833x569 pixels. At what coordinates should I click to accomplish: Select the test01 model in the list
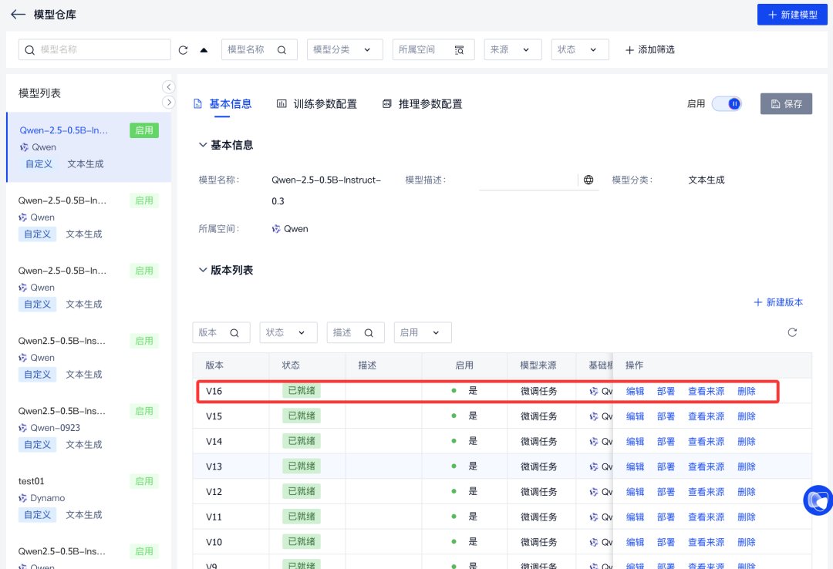tap(88, 498)
